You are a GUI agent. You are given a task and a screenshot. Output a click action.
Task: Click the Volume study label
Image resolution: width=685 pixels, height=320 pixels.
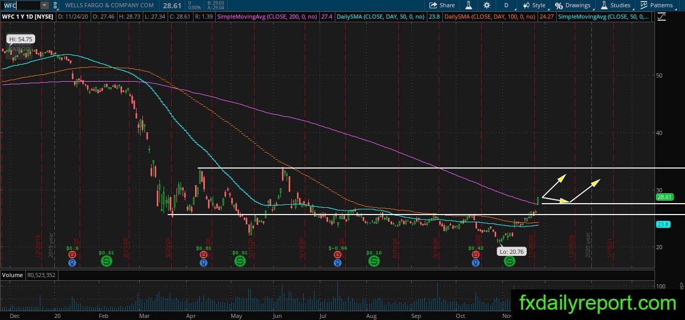tap(12, 275)
